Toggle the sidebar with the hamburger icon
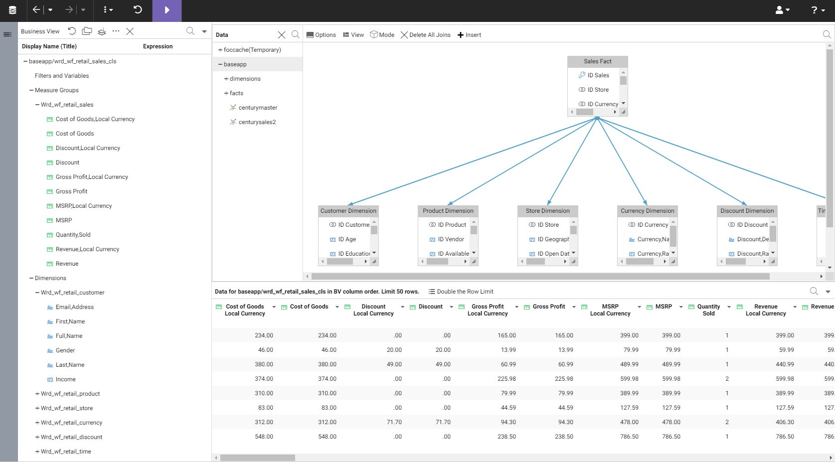 7,34
